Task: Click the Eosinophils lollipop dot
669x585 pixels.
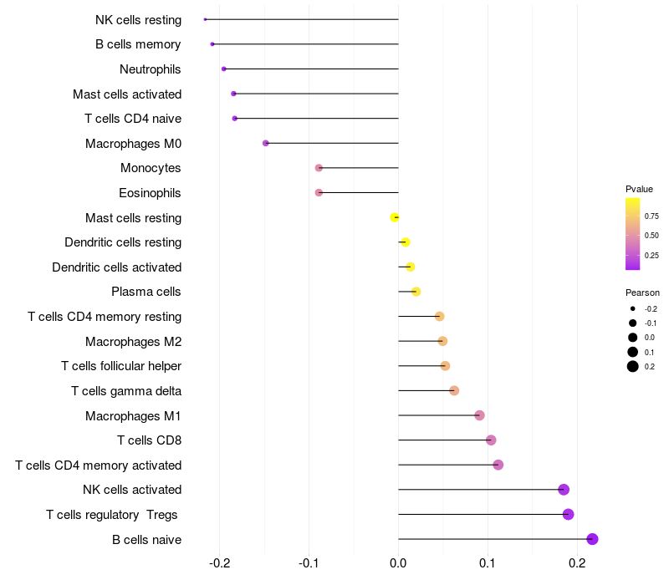Action: [319, 193]
